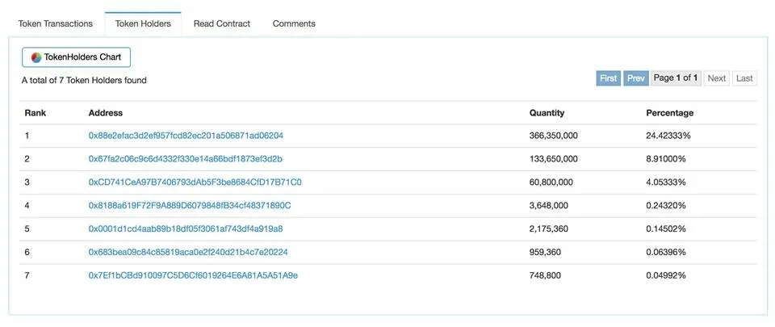
Task: Click the Page 1 of 1 indicator
Action: [x=676, y=78]
